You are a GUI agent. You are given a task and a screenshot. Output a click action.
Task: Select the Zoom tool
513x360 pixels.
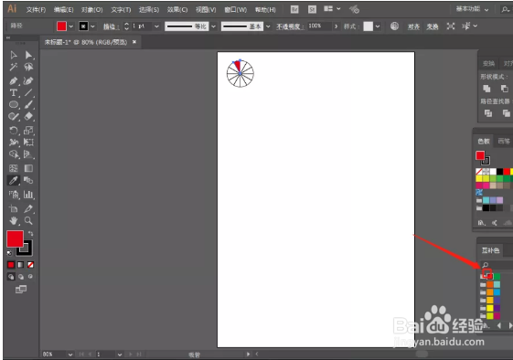pos(28,221)
